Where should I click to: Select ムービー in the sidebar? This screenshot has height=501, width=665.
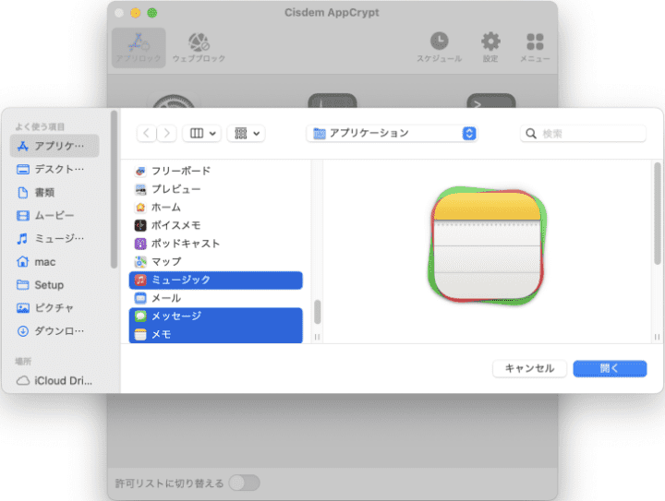(54, 216)
